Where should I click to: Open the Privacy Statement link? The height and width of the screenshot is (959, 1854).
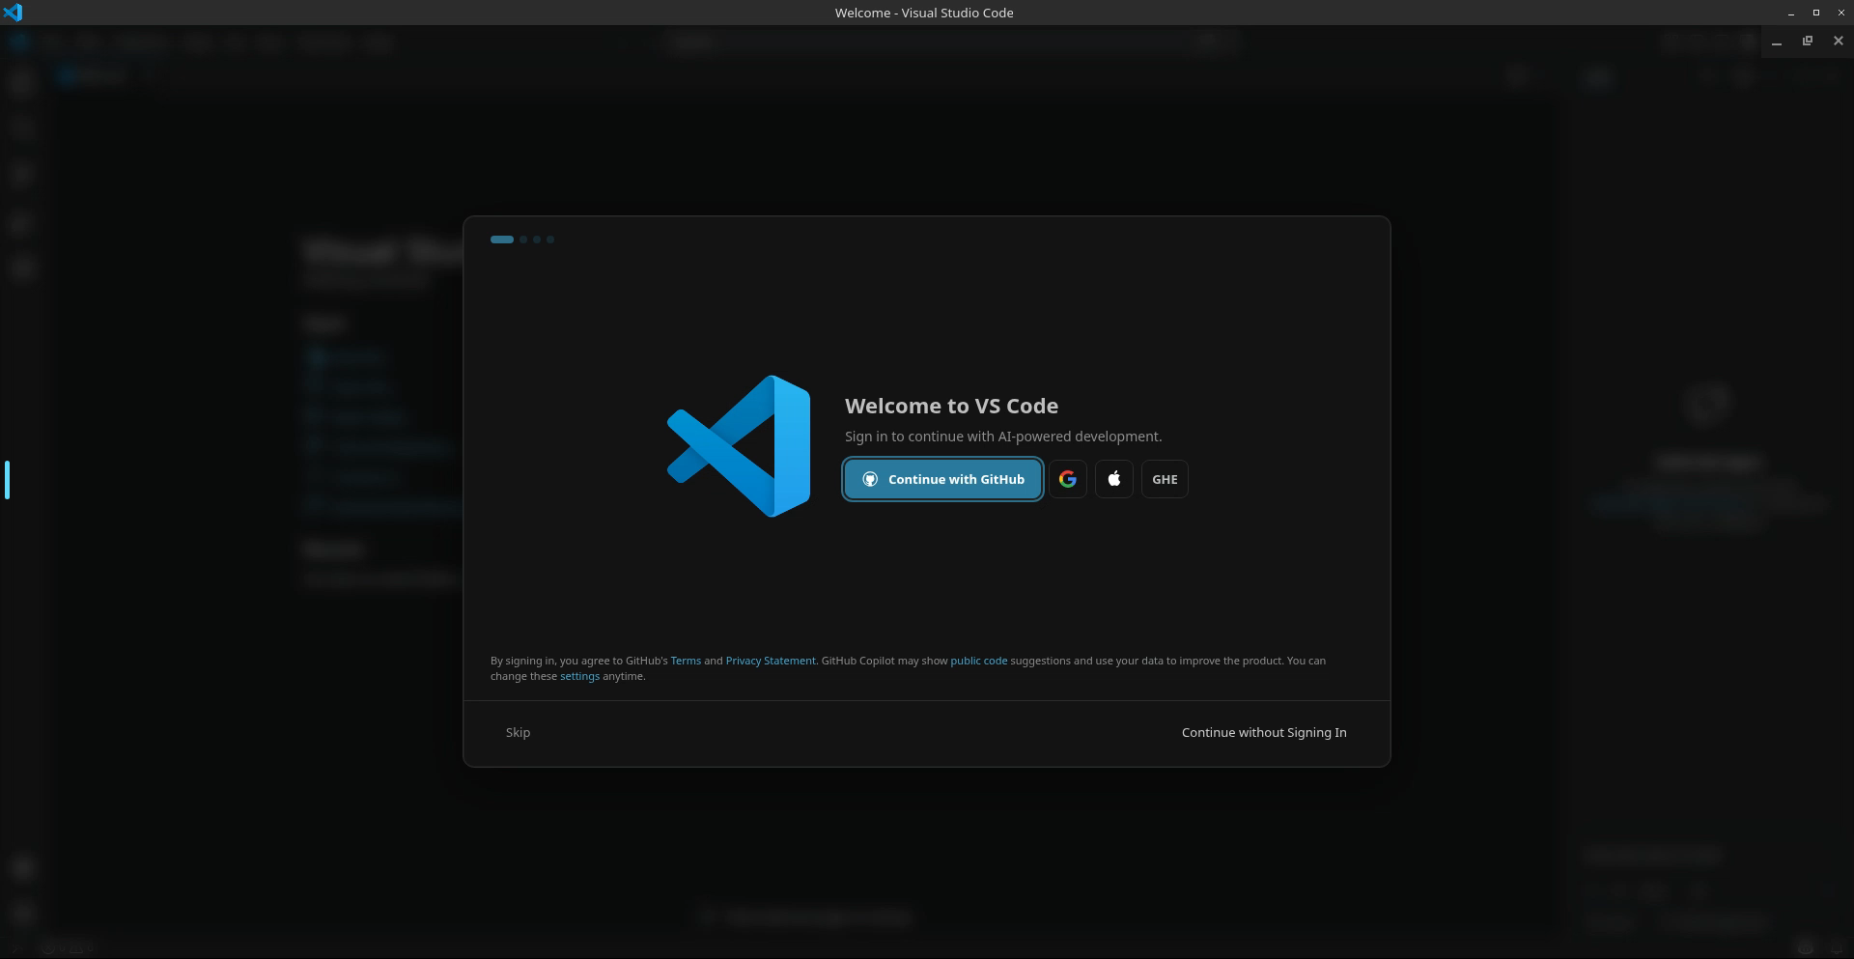770,661
